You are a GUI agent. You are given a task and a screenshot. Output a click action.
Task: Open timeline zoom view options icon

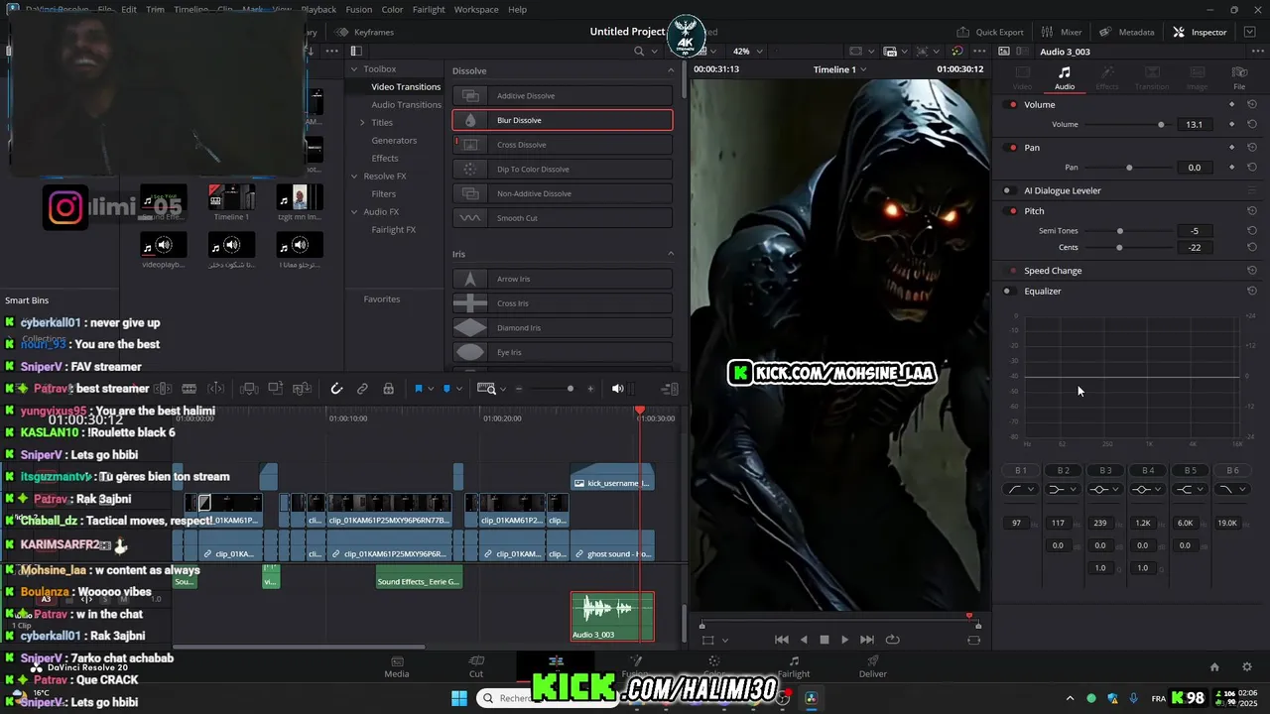[486, 389]
